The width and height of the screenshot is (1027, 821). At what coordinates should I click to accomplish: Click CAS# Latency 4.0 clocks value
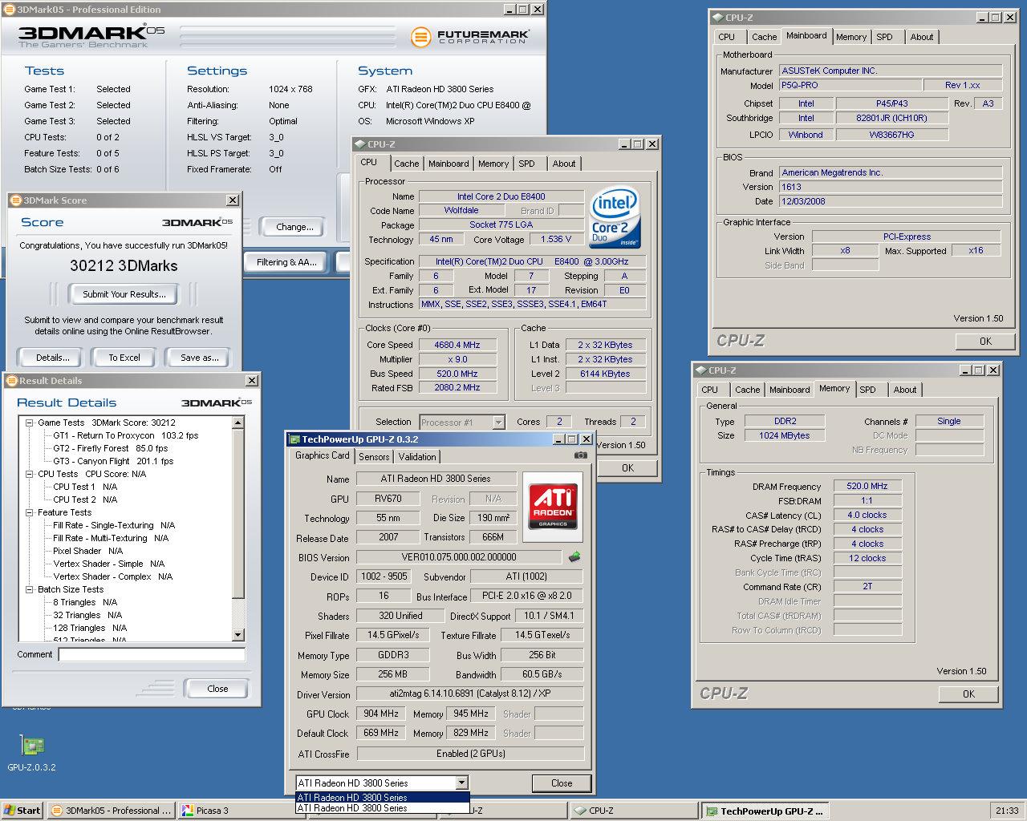(867, 515)
